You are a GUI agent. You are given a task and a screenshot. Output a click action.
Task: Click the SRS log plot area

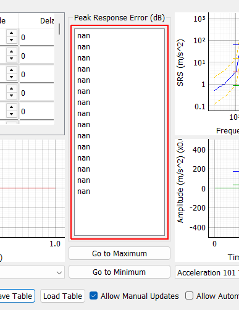pyautogui.click(x=224, y=62)
